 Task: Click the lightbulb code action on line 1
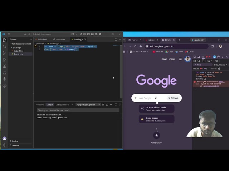tap(35, 46)
